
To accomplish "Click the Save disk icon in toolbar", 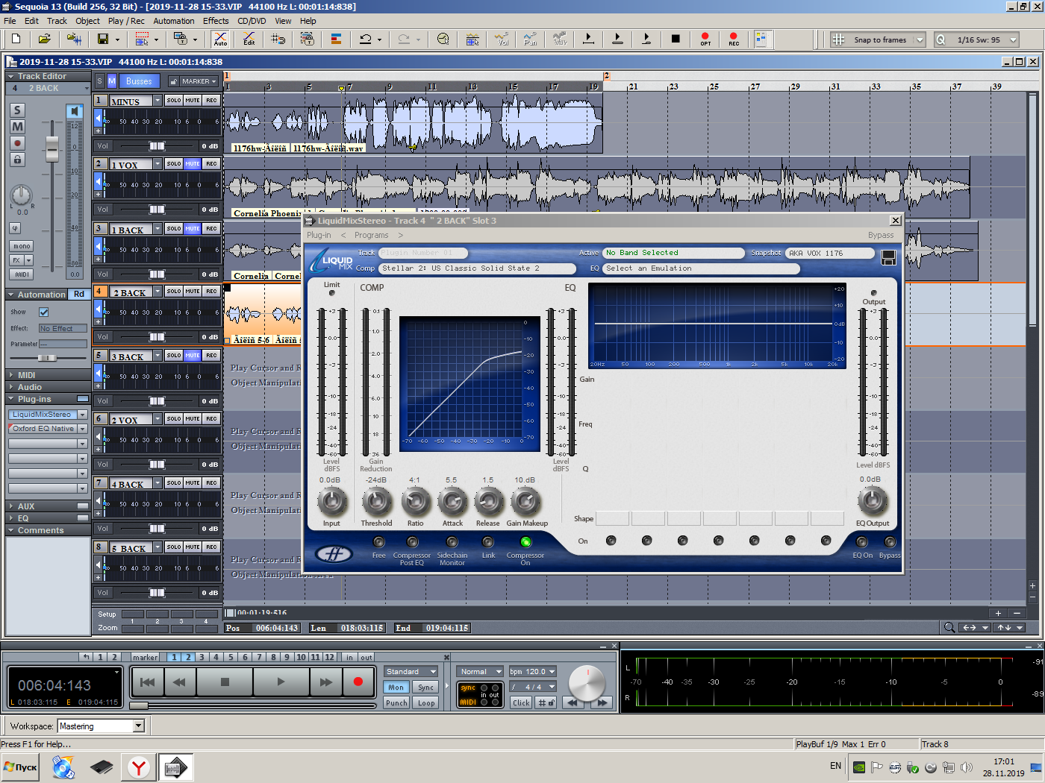I will tap(103, 39).
